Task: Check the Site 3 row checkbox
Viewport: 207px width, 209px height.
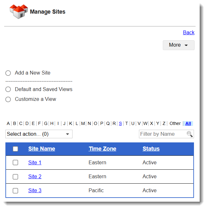Action: [15, 191]
